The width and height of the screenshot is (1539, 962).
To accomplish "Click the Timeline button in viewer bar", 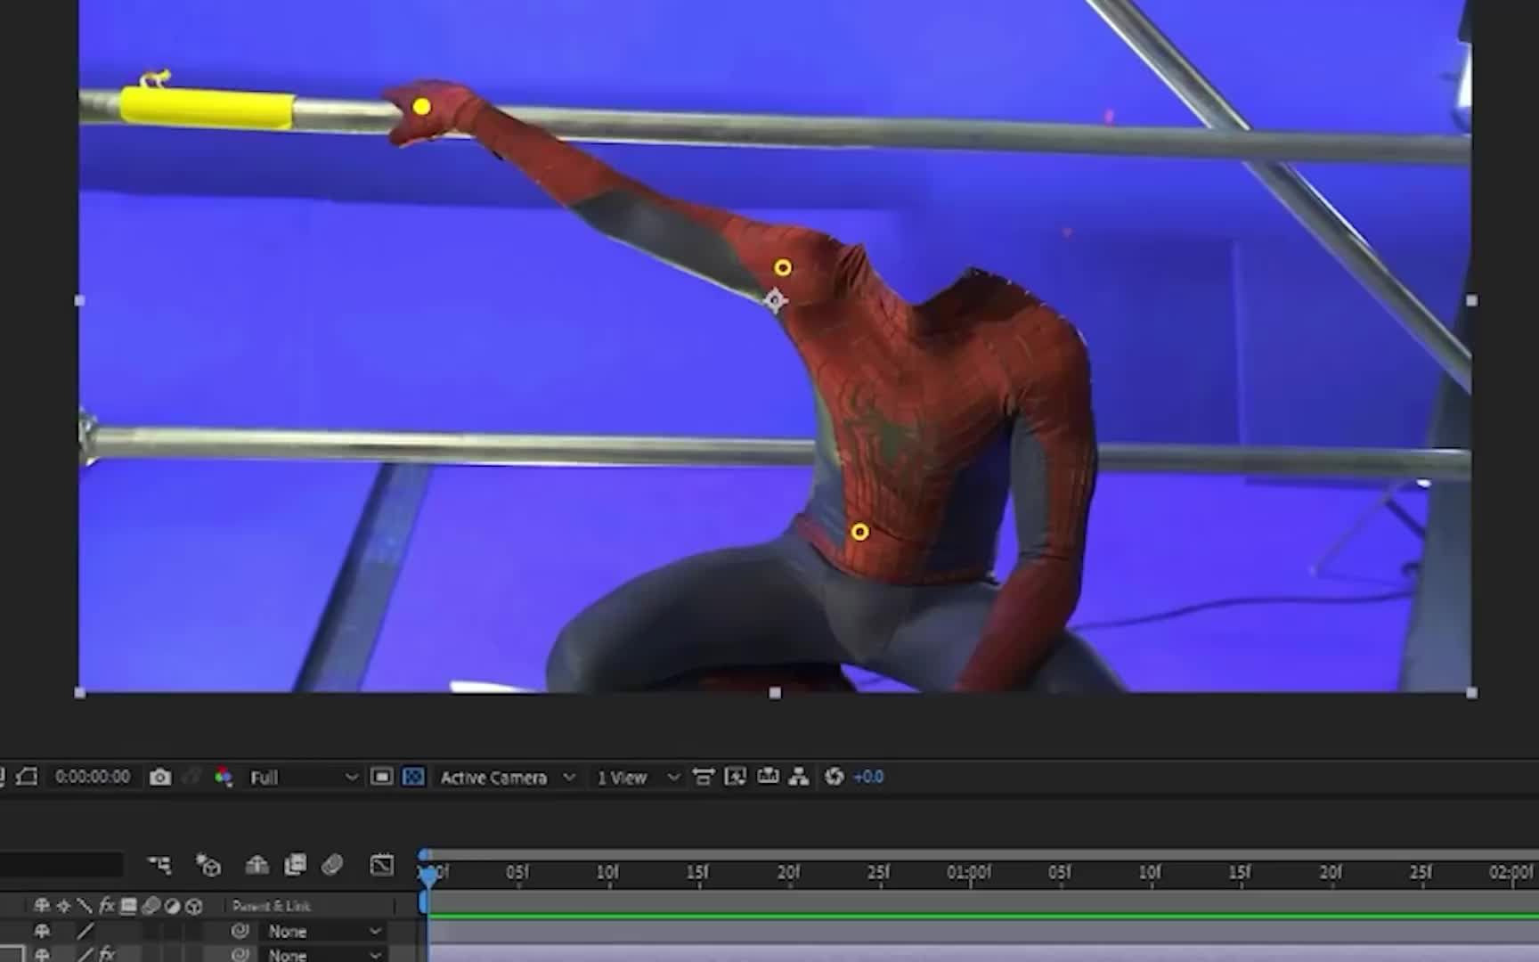I will pos(768,777).
